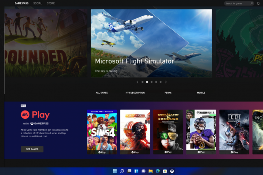Select the third carousel dot
This screenshot has width=263, height=175.
152,82
